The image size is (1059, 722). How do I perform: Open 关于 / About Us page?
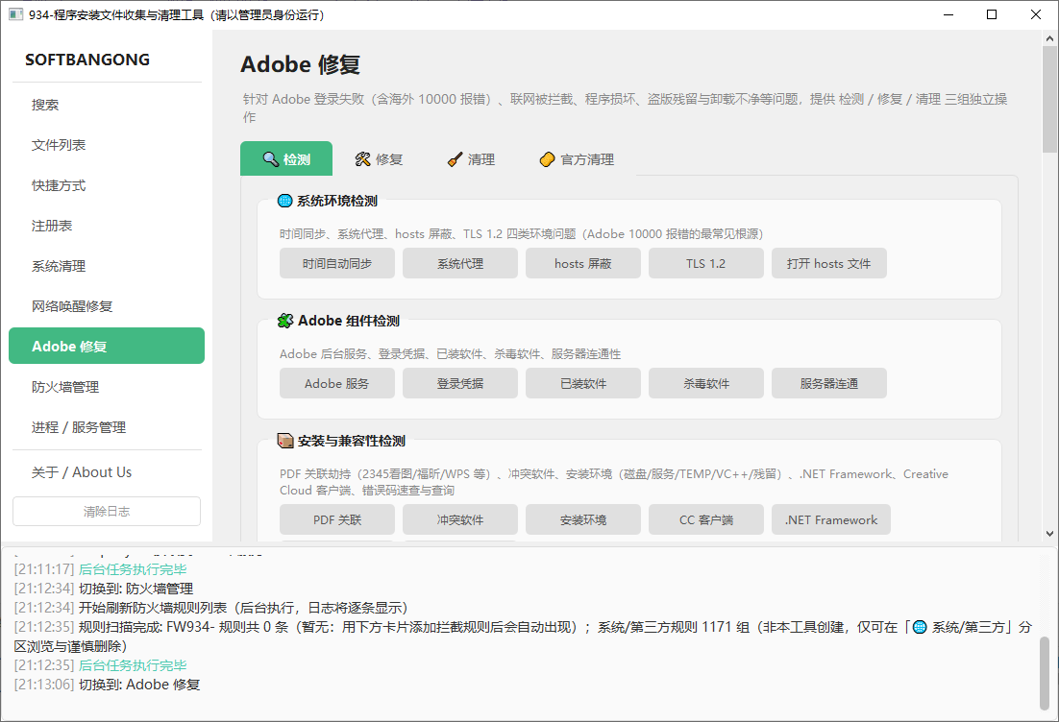click(107, 472)
